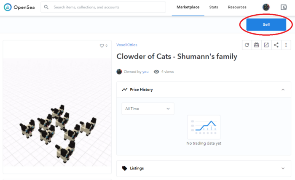Image resolution: width=295 pixels, height=180 pixels.
Task: Open item in external link icon
Action: tap(266, 45)
